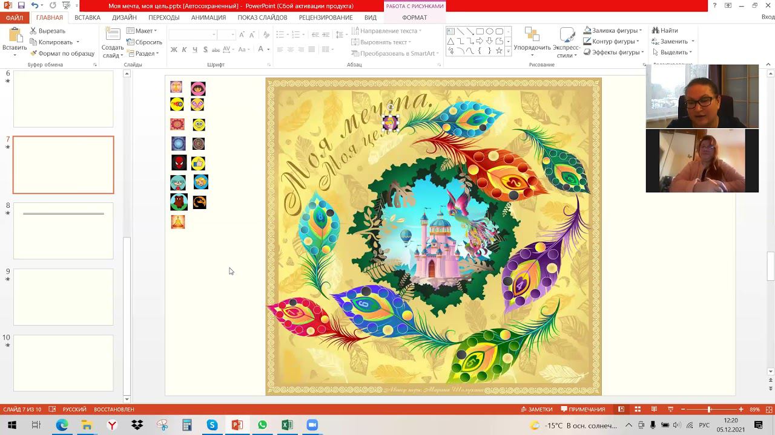The width and height of the screenshot is (775, 435).
Task: Click Создать слайд new slide button
Action: pos(112,43)
